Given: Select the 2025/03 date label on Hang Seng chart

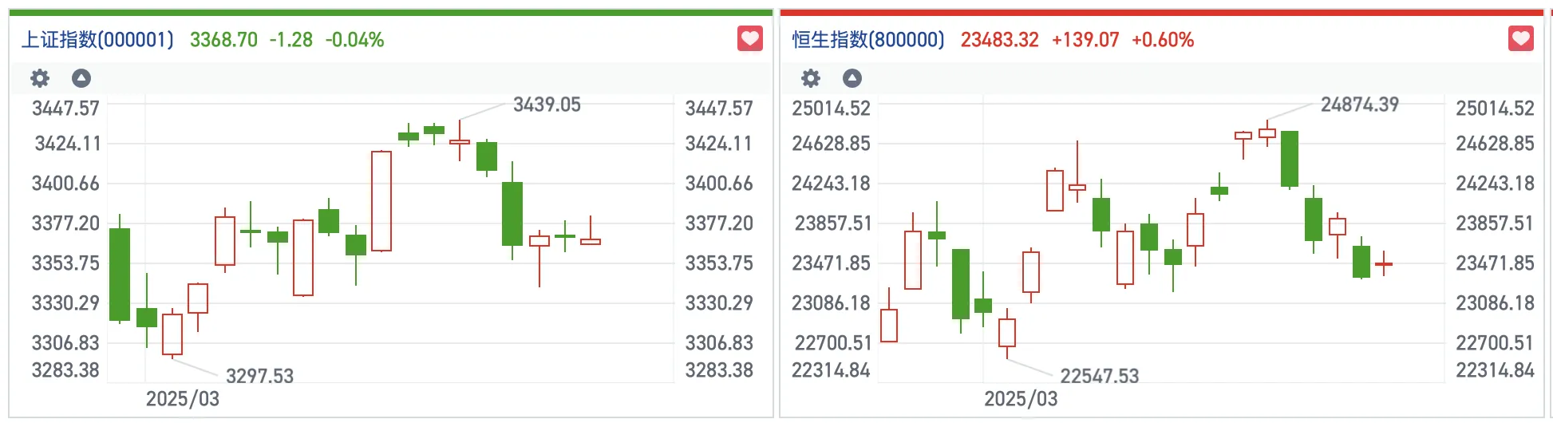Looking at the screenshot, I should pos(1021,399).
